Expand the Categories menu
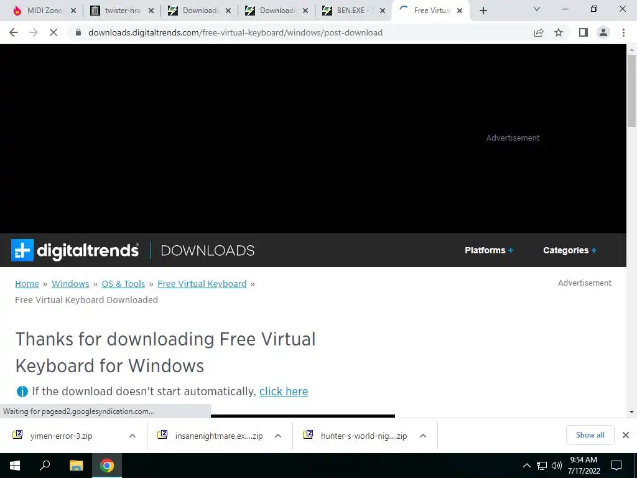This screenshot has height=478, width=637. tap(570, 250)
